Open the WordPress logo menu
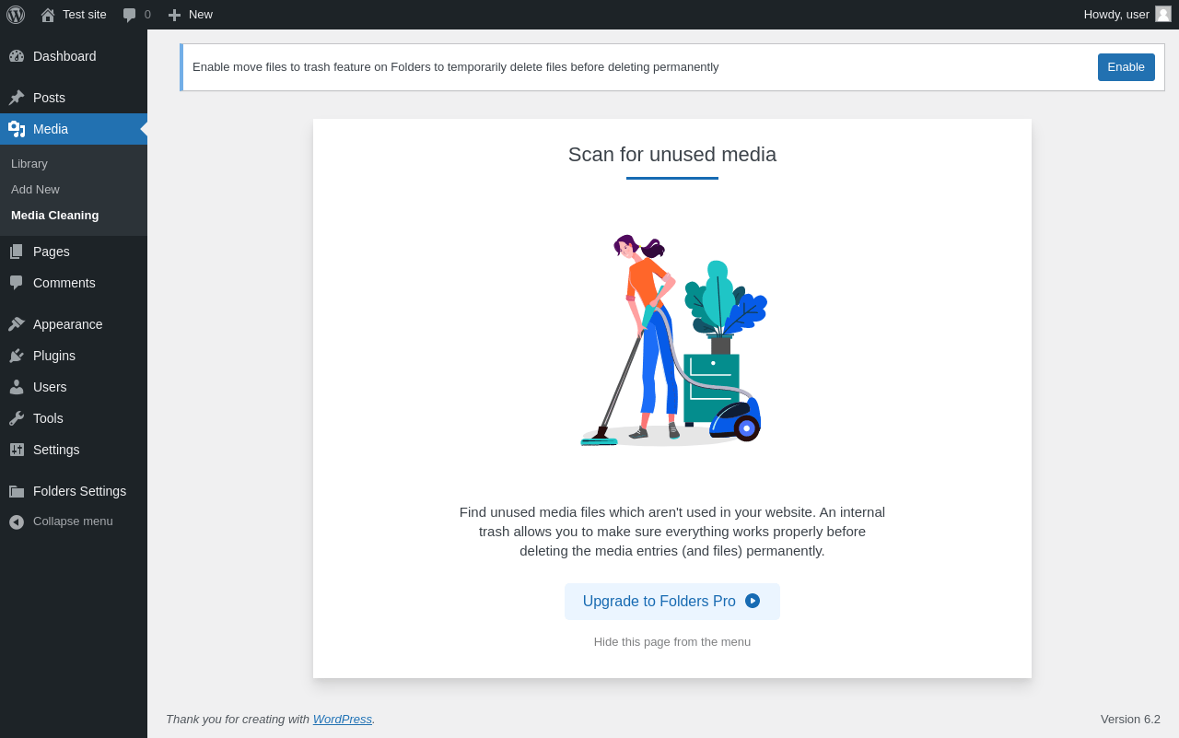Image resolution: width=1179 pixels, height=738 pixels. coord(16,15)
